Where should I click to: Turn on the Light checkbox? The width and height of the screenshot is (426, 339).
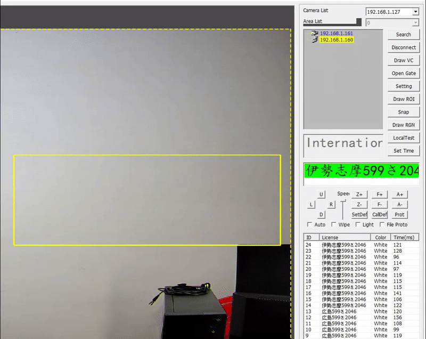tap(358, 224)
